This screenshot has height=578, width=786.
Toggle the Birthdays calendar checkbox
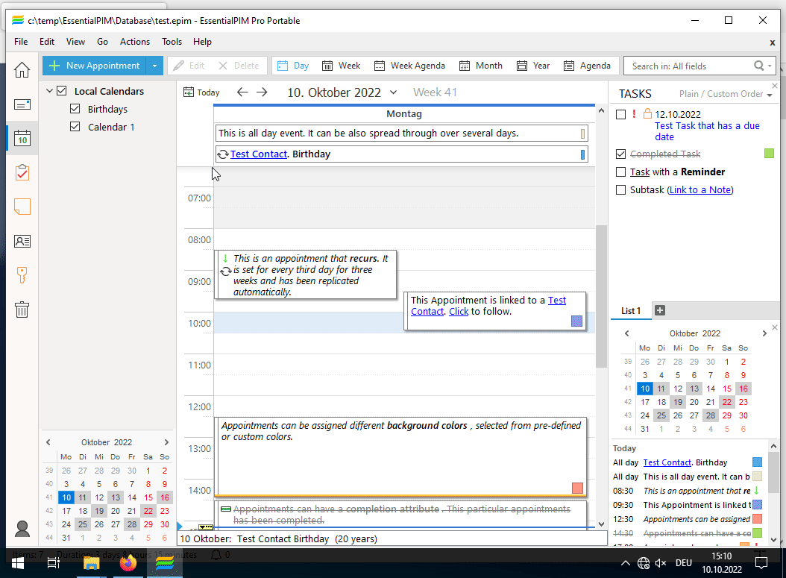click(x=75, y=109)
